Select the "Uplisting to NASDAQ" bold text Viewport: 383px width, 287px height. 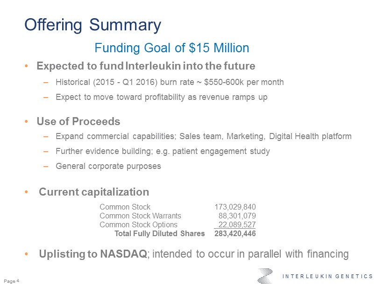pyautogui.click(x=93, y=254)
